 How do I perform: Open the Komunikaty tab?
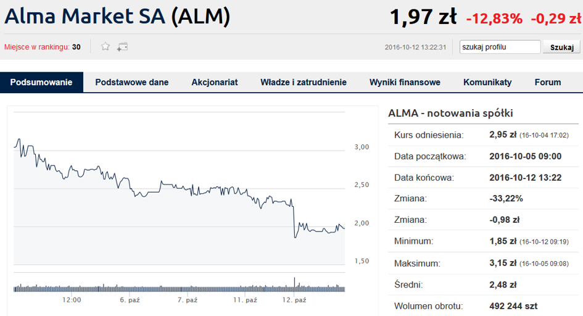[x=487, y=82]
